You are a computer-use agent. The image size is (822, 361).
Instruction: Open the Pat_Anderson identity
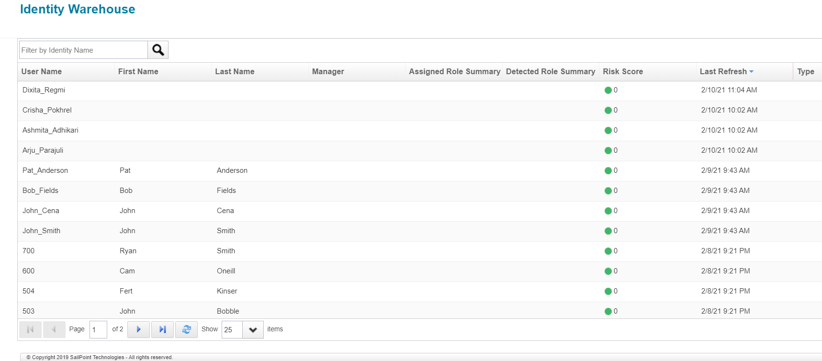coord(45,170)
